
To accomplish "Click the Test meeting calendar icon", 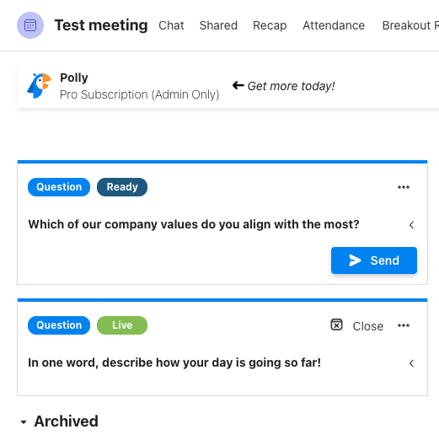I will pos(30,25).
